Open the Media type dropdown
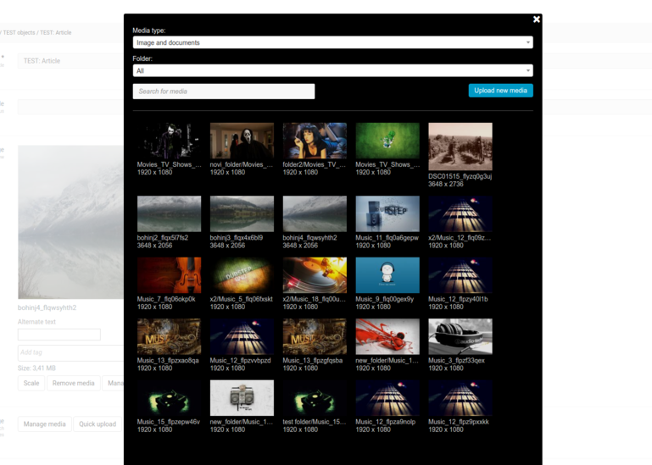 point(332,42)
